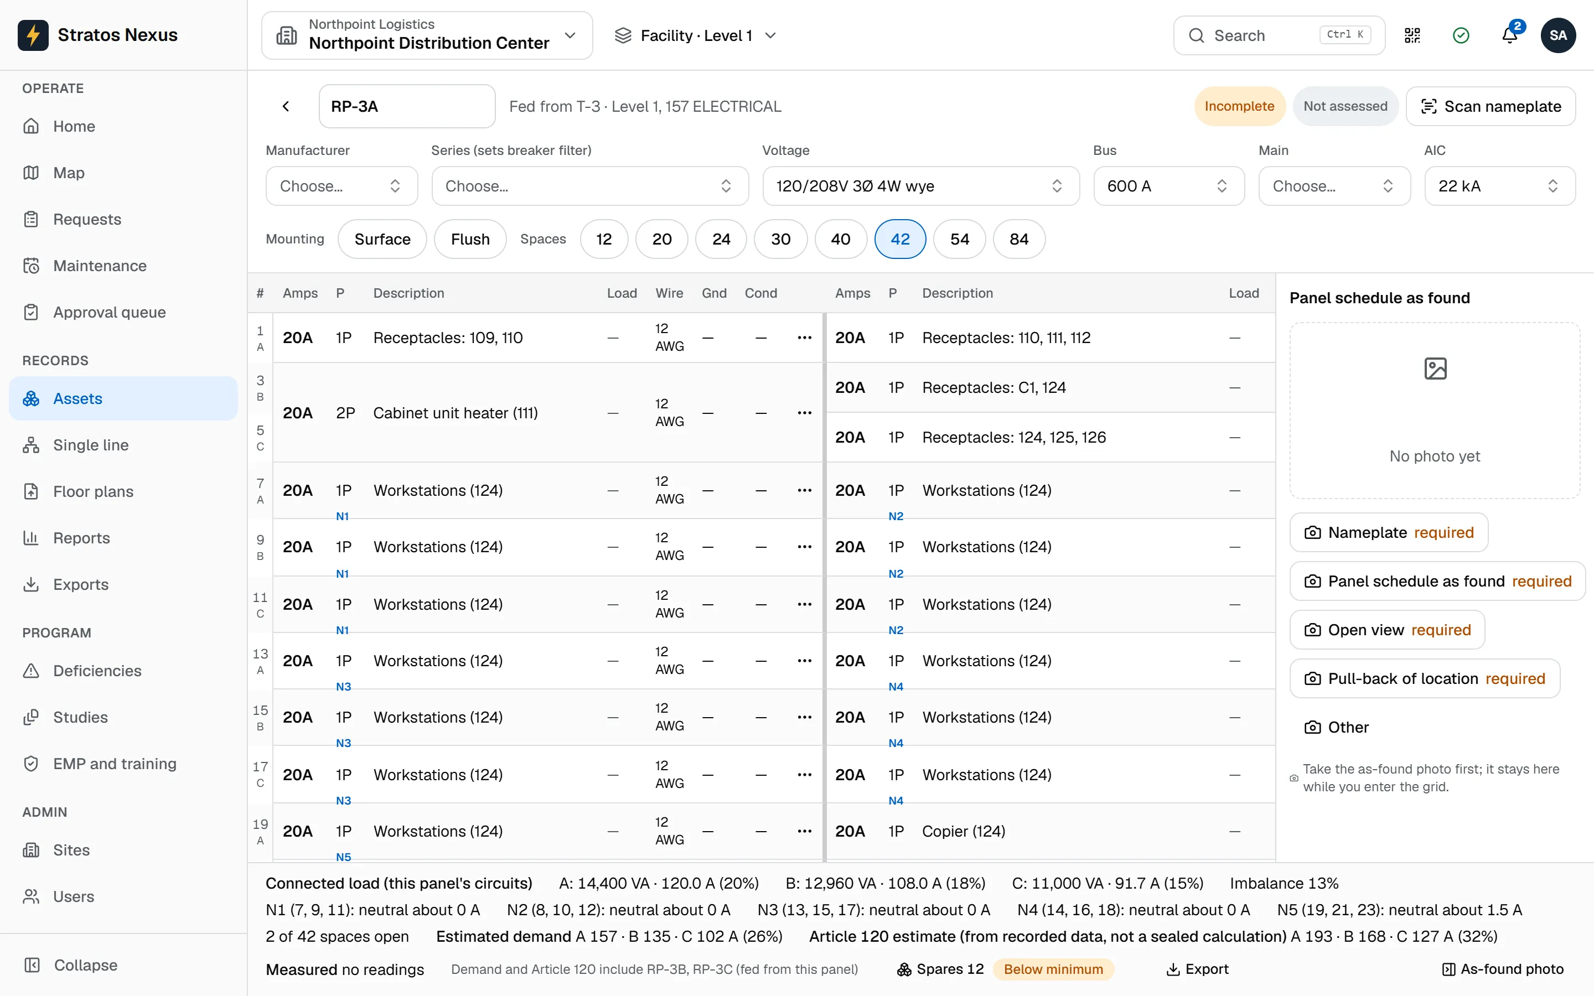Click the RP-3A panel name field

(407, 106)
